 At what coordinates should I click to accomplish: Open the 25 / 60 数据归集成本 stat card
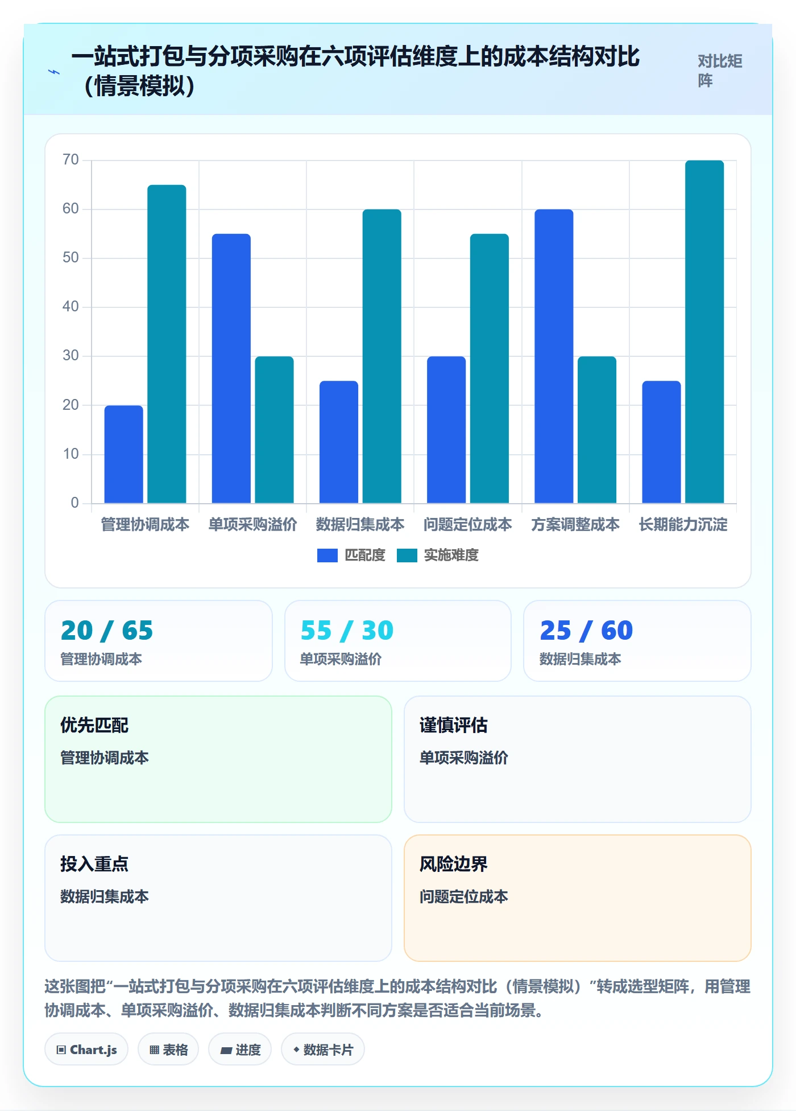coord(637,641)
